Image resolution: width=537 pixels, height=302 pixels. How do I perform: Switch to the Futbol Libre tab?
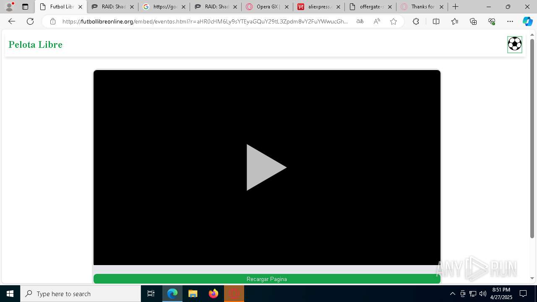click(x=61, y=7)
